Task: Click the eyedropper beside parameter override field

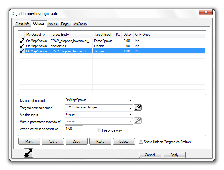Action: click(x=138, y=121)
